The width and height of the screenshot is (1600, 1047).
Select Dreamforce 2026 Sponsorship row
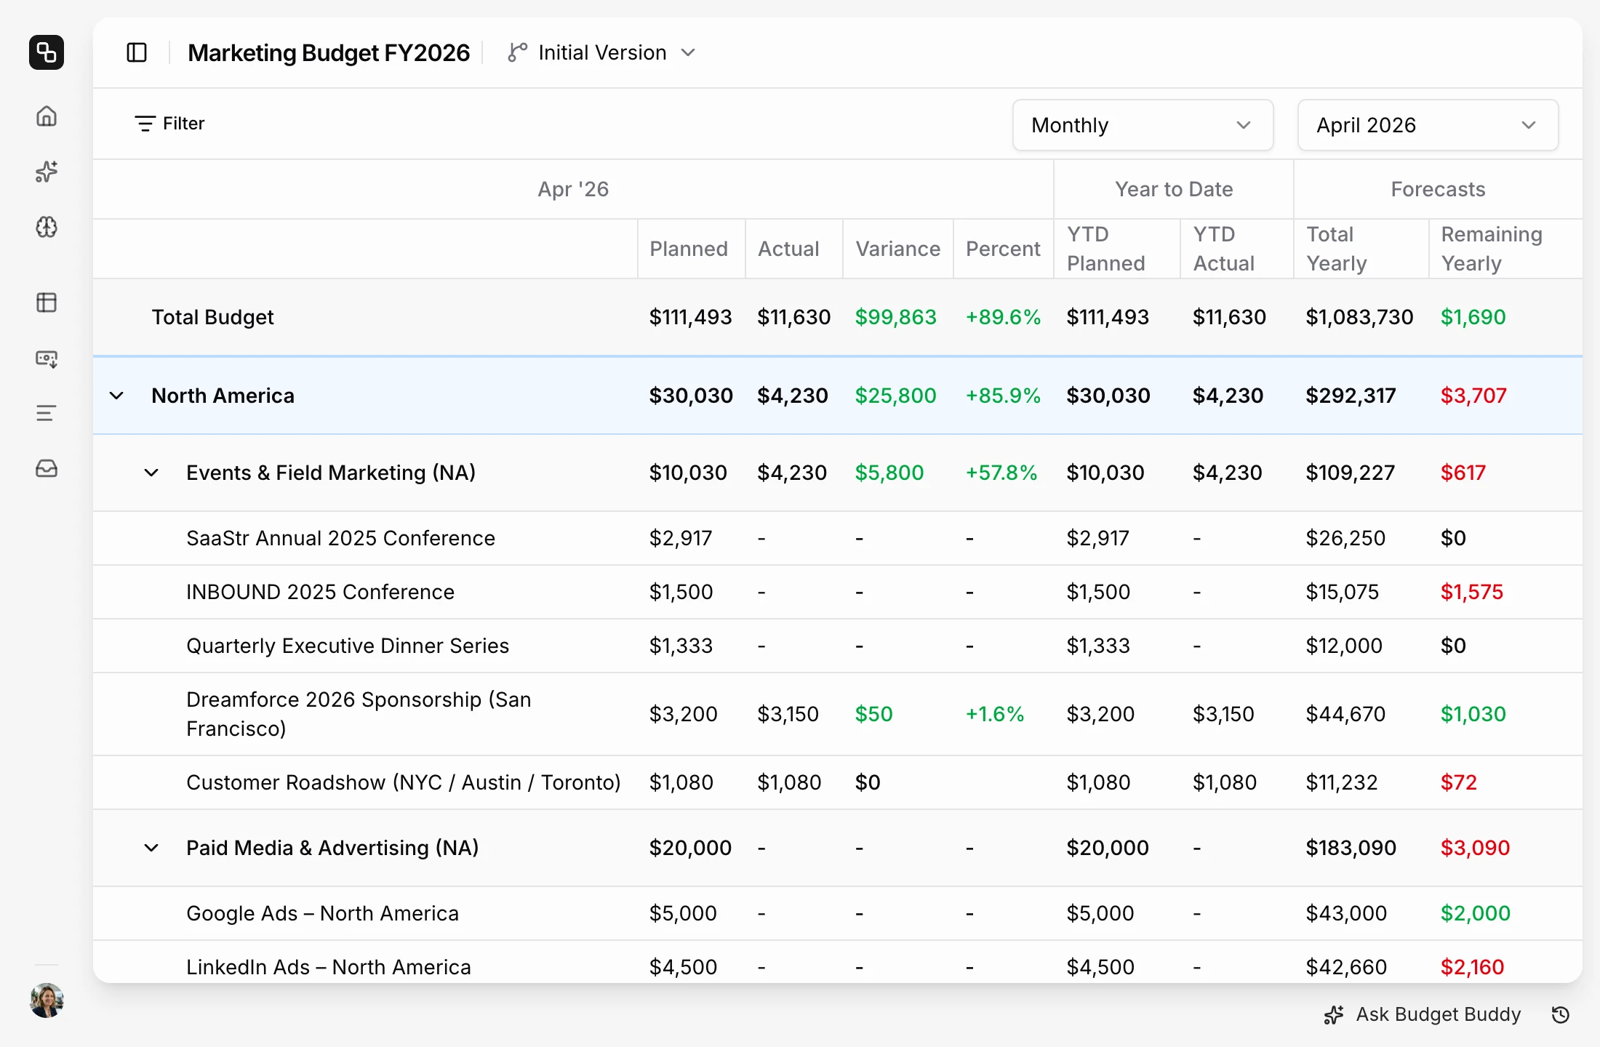[838, 714]
